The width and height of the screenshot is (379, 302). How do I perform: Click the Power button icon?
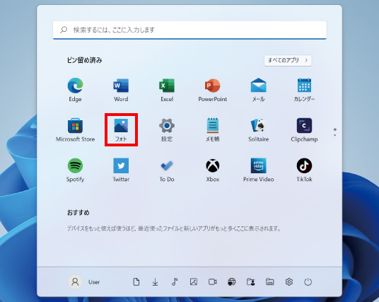(308, 281)
